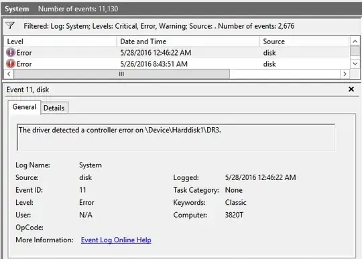Switch to the Details tab
The height and width of the screenshot is (259, 362).
click(54, 108)
